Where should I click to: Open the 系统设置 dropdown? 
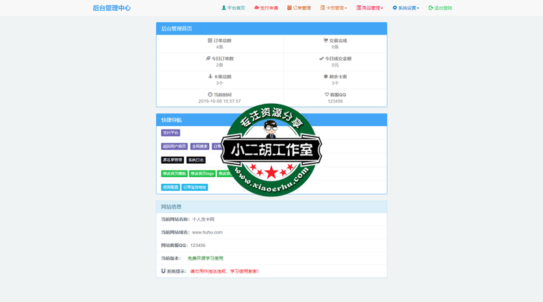405,8
